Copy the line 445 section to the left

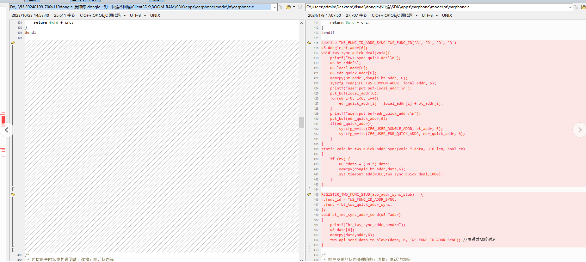pos(309,194)
